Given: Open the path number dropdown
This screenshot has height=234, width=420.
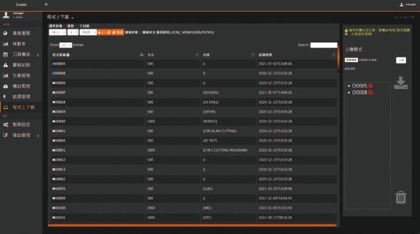Looking at the screenshot, I should pos(72,32).
